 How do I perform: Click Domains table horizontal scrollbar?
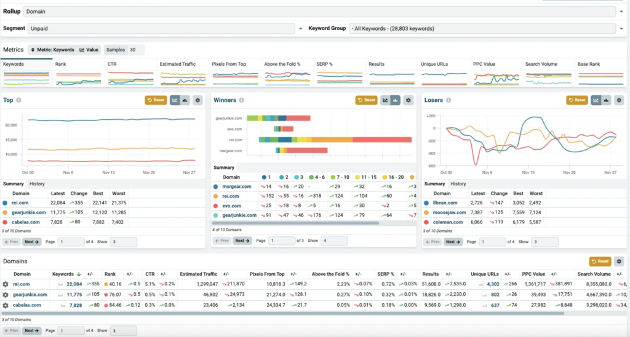click(282, 313)
